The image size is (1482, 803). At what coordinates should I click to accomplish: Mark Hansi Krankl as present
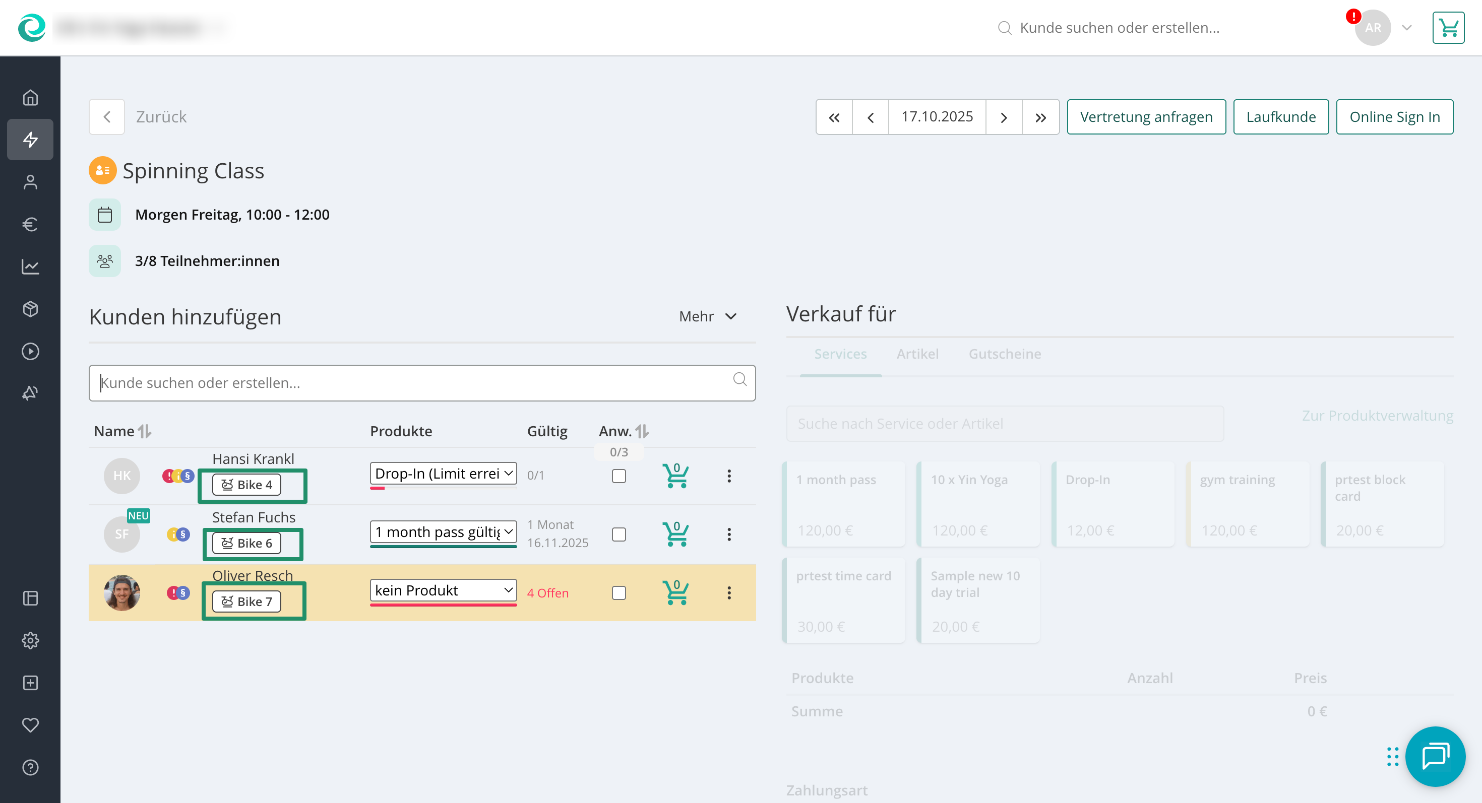pyautogui.click(x=619, y=476)
